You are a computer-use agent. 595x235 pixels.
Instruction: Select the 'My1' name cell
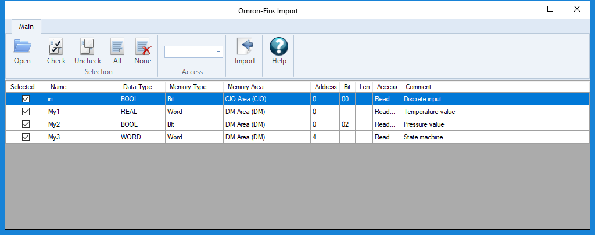(x=83, y=112)
